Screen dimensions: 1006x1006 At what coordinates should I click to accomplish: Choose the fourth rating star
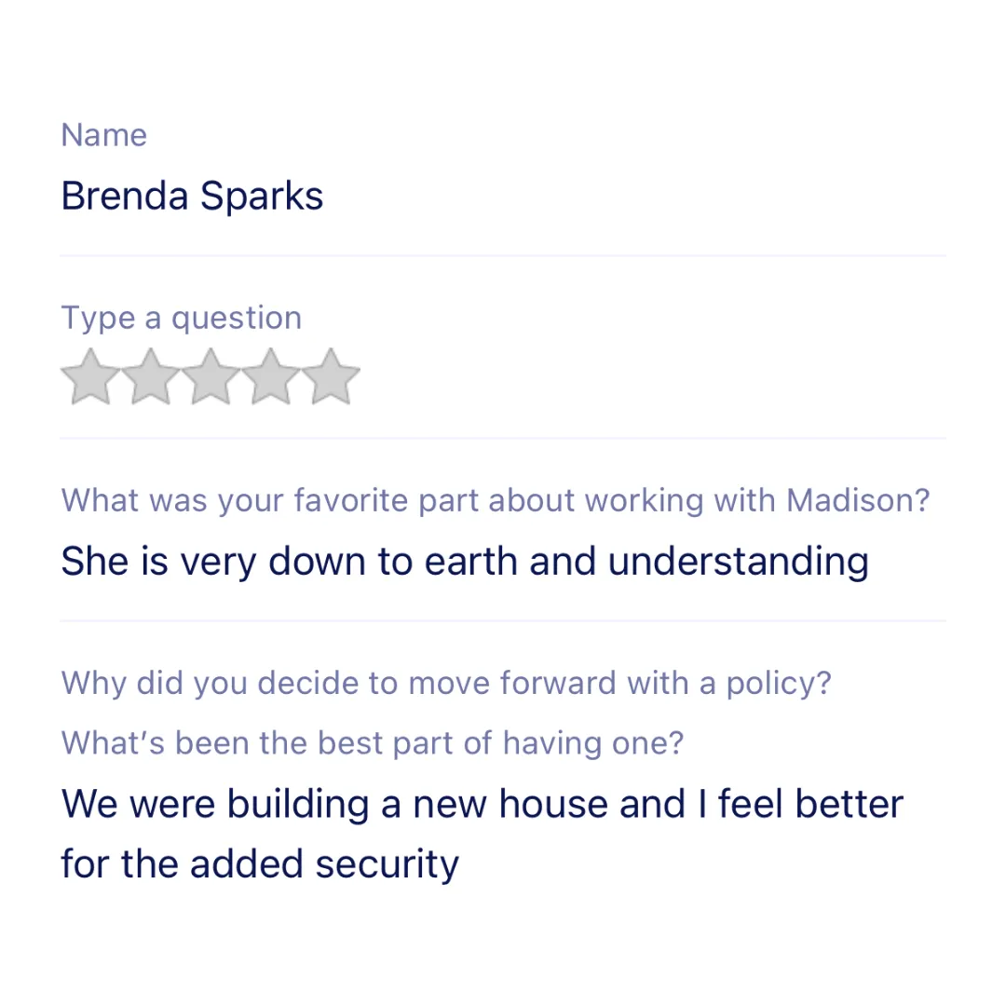pyautogui.click(x=271, y=376)
